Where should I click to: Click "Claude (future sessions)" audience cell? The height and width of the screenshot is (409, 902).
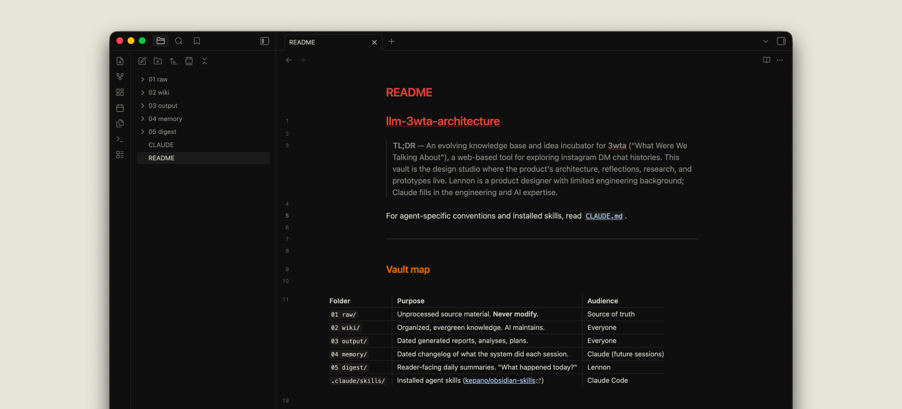(x=625, y=354)
